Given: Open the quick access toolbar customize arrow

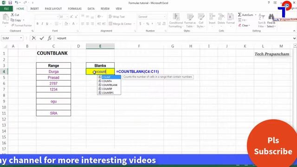Looking at the screenshot, I should tap(33, 3).
